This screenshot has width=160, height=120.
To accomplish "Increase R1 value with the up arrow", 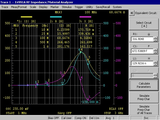I will click(155, 38).
